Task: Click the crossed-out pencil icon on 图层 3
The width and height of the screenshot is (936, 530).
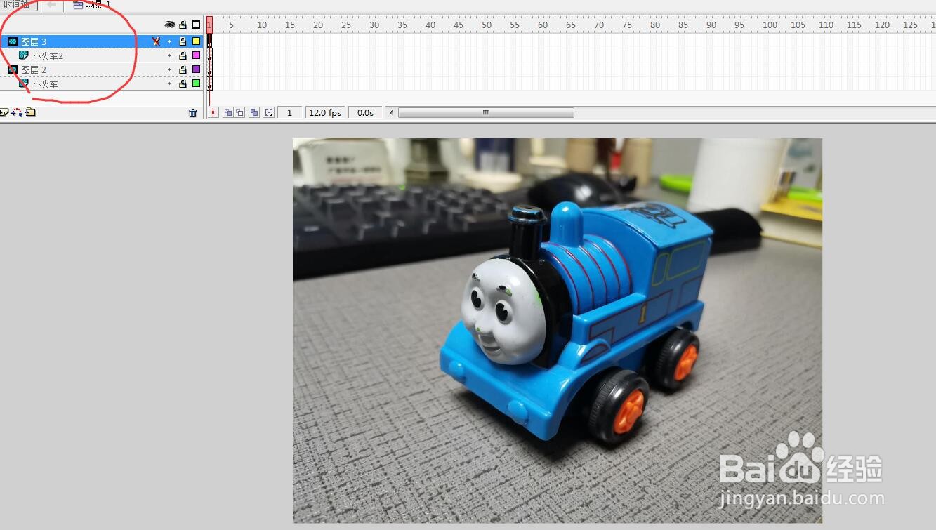Action: [x=157, y=41]
